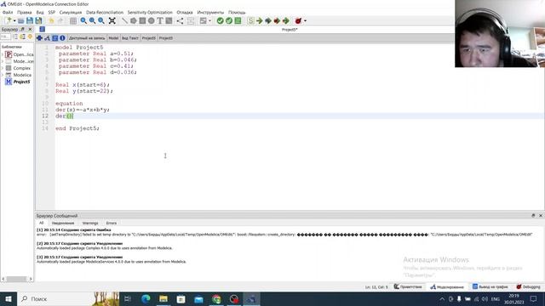Select the Ellipse shape tool
The image size is (545, 306).
152,20
